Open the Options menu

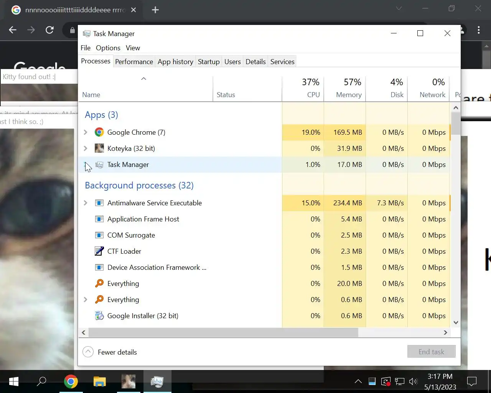(x=108, y=48)
